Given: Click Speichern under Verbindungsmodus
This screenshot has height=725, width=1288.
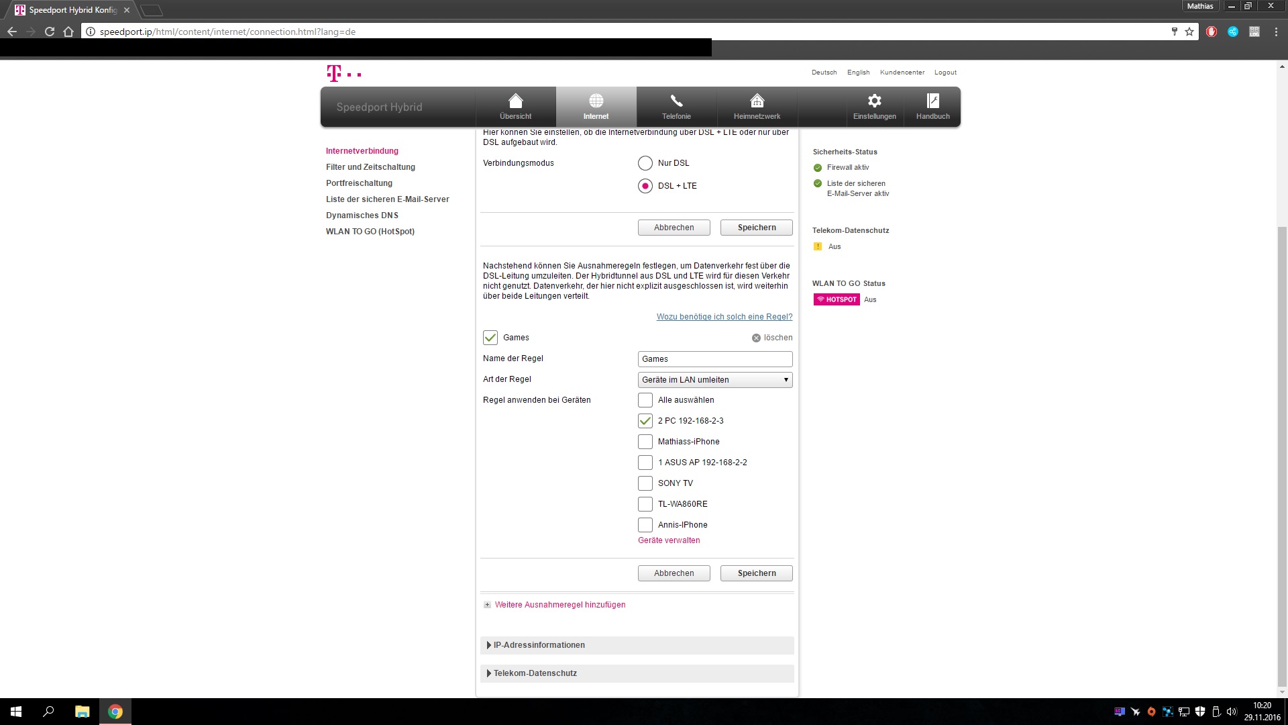Looking at the screenshot, I should pyautogui.click(x=757, y=228).
